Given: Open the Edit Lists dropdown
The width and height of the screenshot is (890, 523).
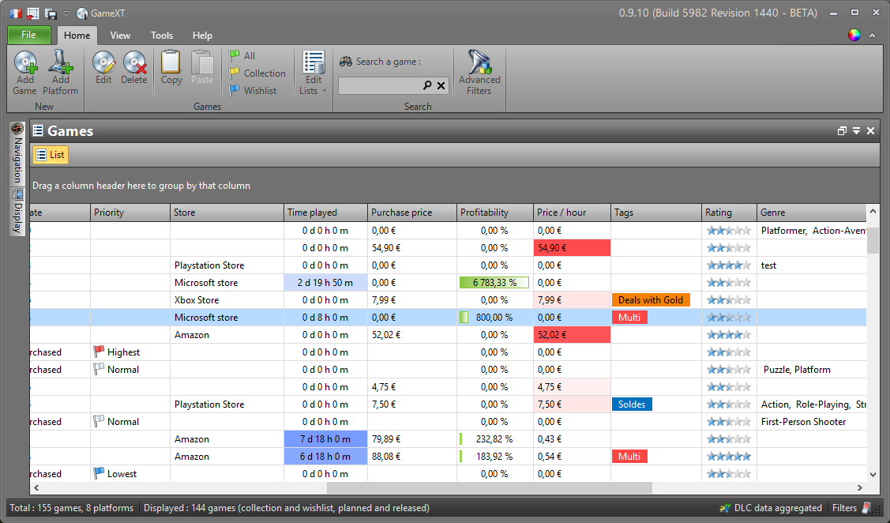Looking at the screenshot, I should [x=314, y=73].
